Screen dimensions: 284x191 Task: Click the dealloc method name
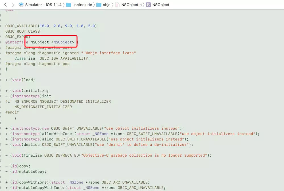32,144
